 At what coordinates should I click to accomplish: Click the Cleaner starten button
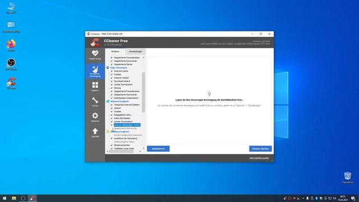tap(260, 149)
